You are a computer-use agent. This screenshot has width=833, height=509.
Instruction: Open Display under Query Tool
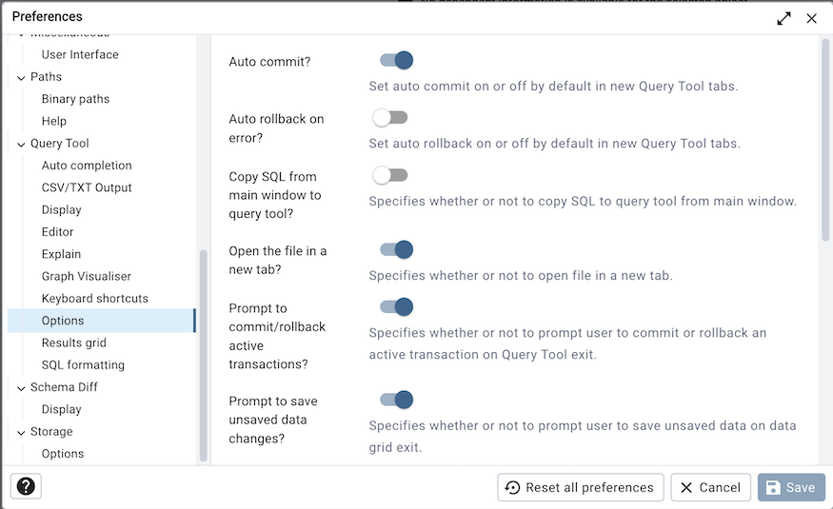point(62,209)
